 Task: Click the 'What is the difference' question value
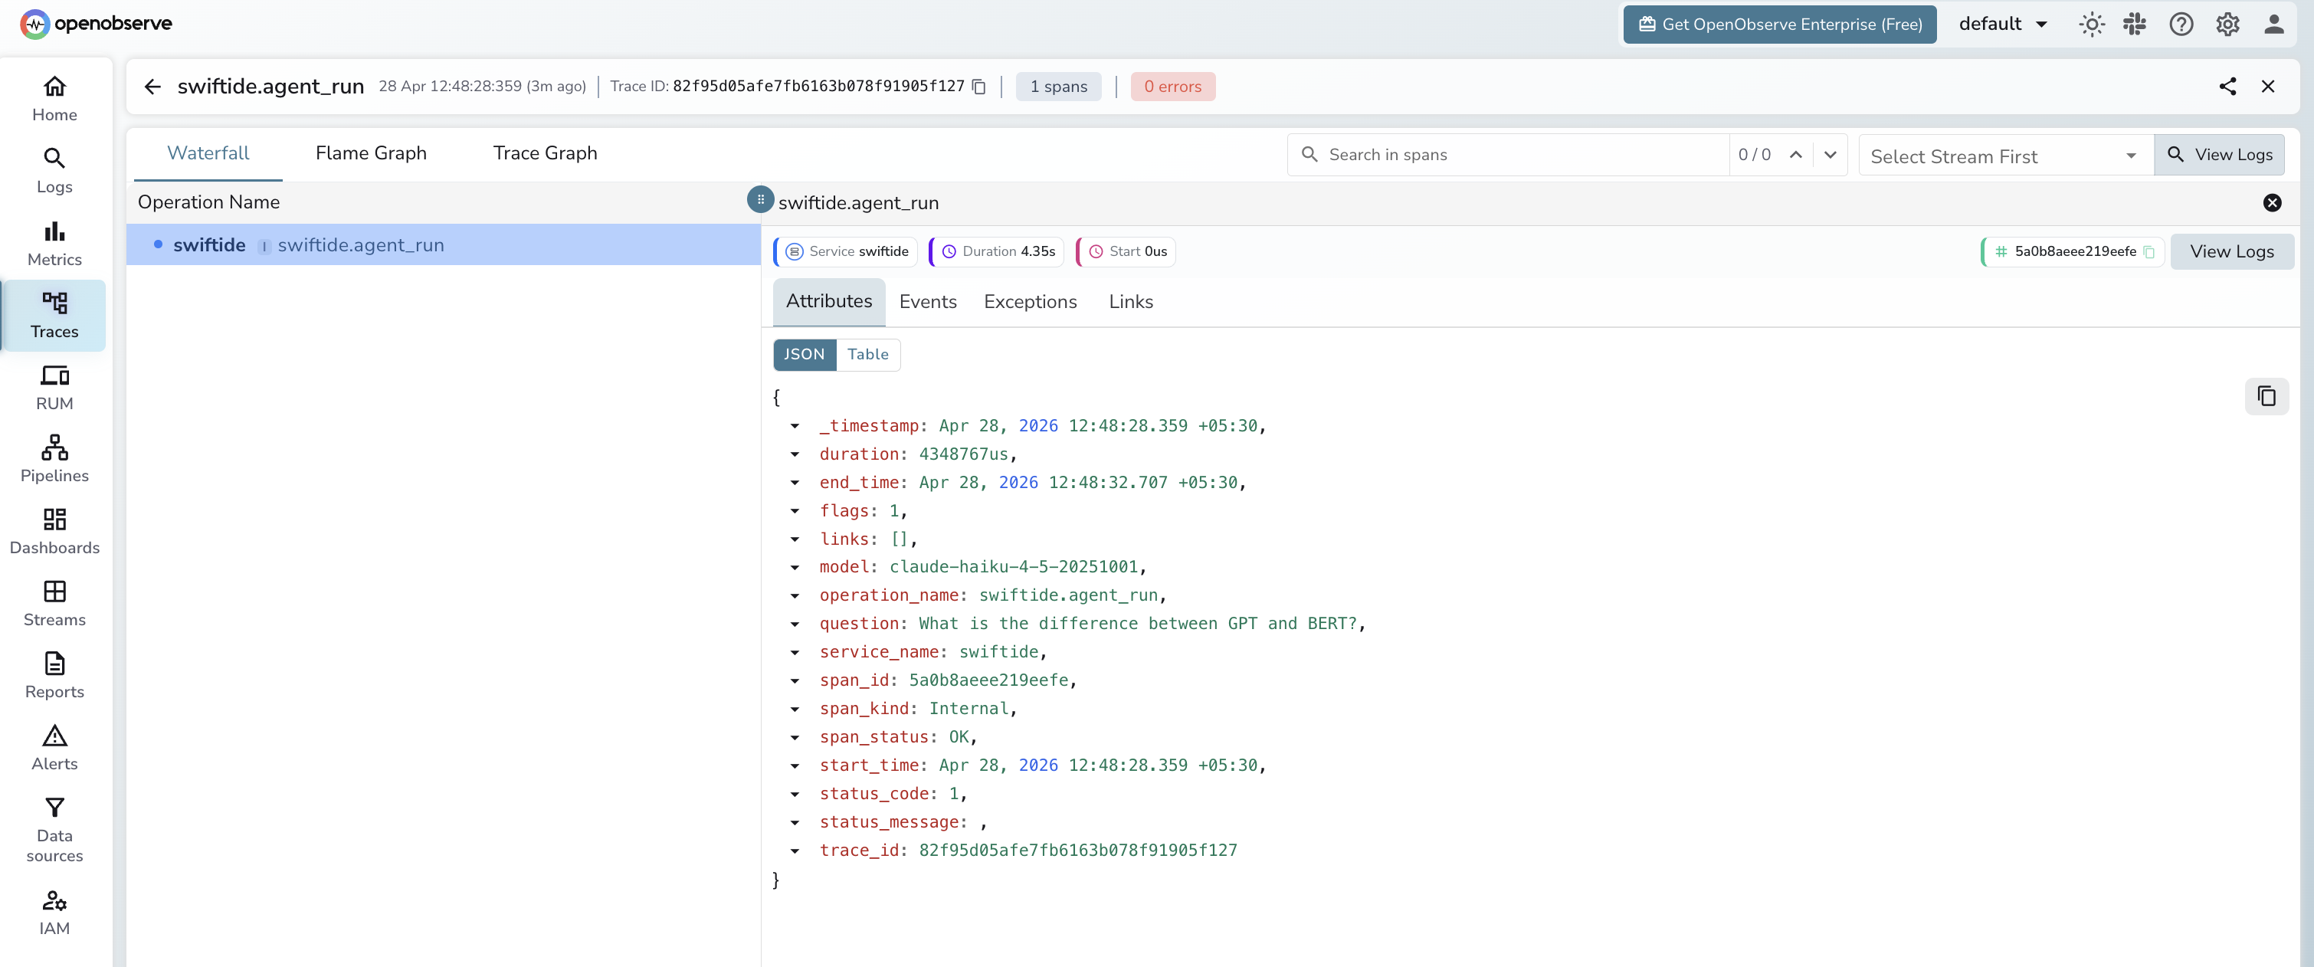[1137, 624]
